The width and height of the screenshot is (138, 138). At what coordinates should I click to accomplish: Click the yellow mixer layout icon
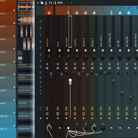click(x=55, y=3)
